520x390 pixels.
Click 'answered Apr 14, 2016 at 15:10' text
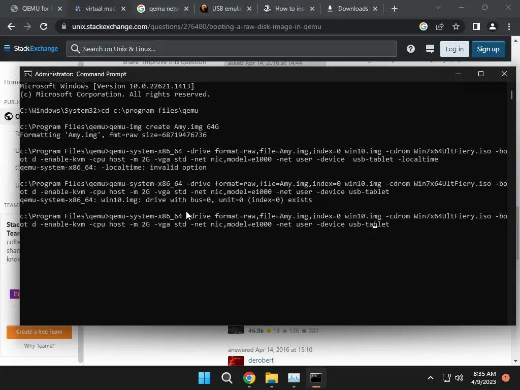pos(270,349)
